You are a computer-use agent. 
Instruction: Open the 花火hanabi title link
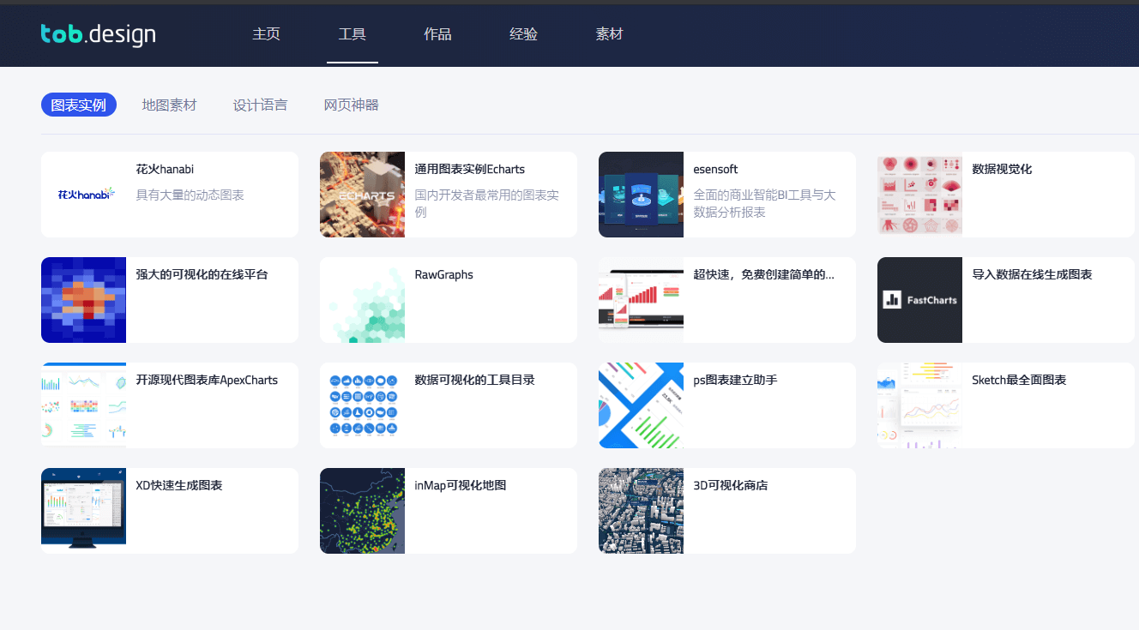[x=165, y=169]
